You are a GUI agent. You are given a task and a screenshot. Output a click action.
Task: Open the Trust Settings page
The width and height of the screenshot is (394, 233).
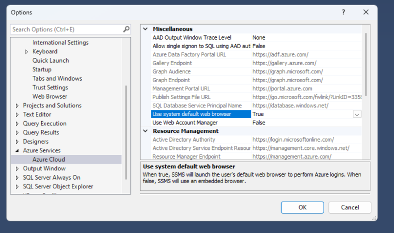pos(50,88)
